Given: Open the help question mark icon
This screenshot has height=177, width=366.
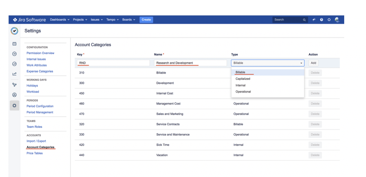Looking at the screenshot, I should tap(322, 20).
